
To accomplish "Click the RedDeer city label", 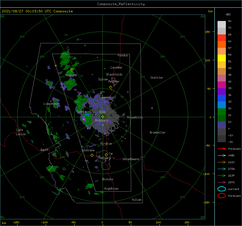I will click(114, 81).
